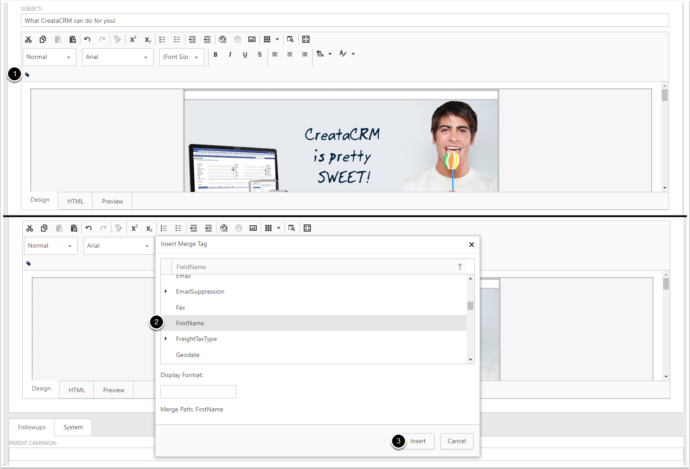Open Arial font dropdown in top editor

118,57
